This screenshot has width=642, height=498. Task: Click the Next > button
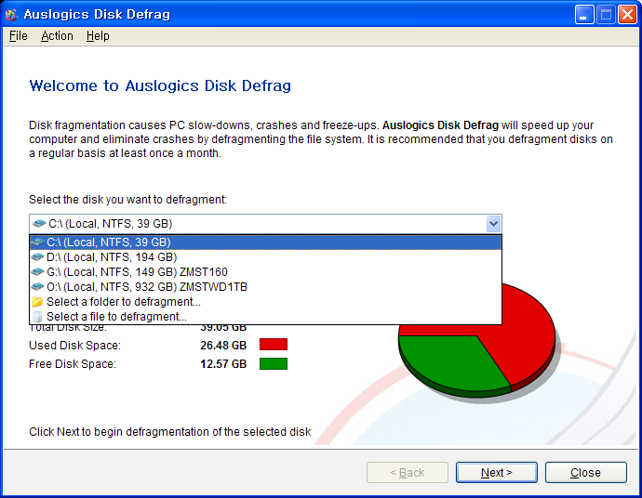[496, 473]
